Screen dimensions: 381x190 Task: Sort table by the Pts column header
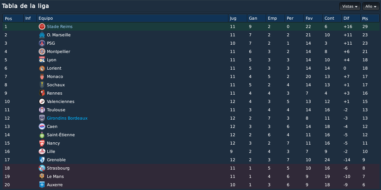pyautogui.click(x=370, y=18)
